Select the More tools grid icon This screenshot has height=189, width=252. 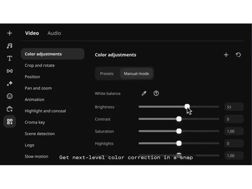(10, 121)
